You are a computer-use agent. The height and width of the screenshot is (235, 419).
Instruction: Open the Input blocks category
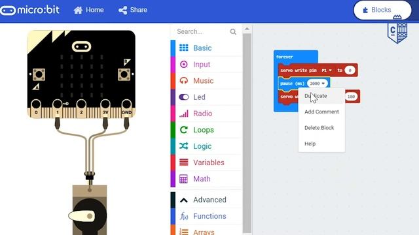pos(206,64)
